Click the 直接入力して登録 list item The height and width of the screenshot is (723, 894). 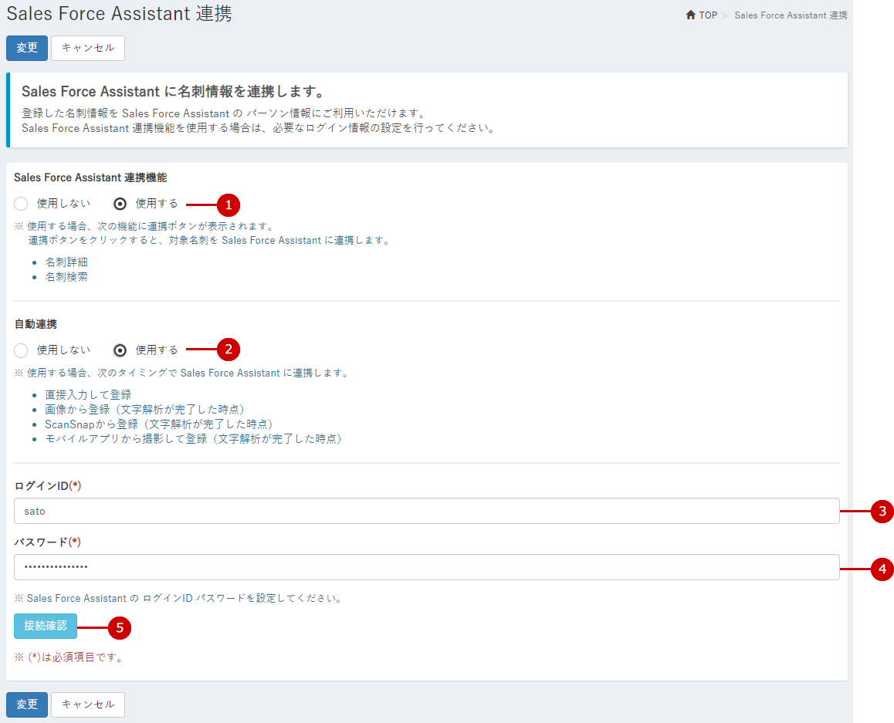88,394
